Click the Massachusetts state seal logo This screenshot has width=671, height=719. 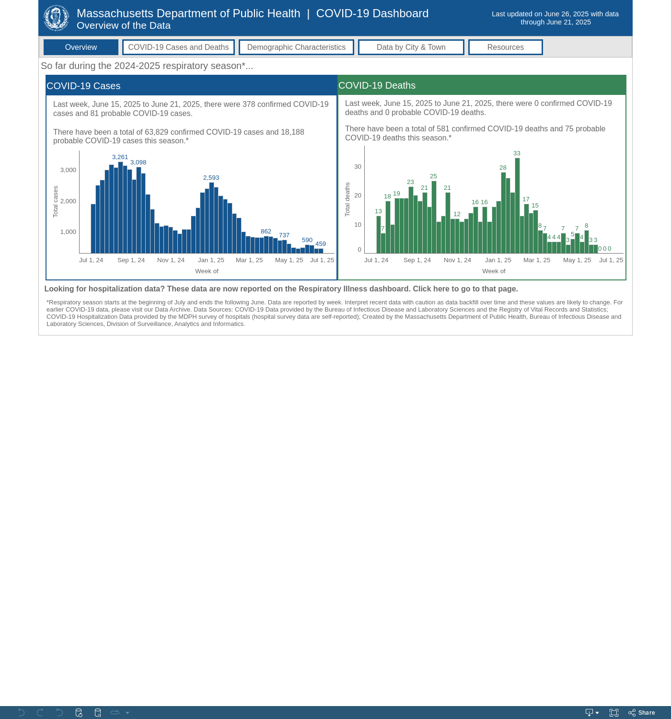[56, 18]
